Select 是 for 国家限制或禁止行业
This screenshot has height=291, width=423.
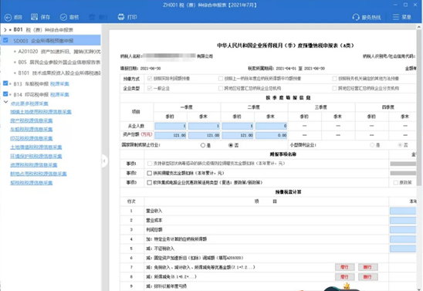pyautogui.click(x=203, y=145)
